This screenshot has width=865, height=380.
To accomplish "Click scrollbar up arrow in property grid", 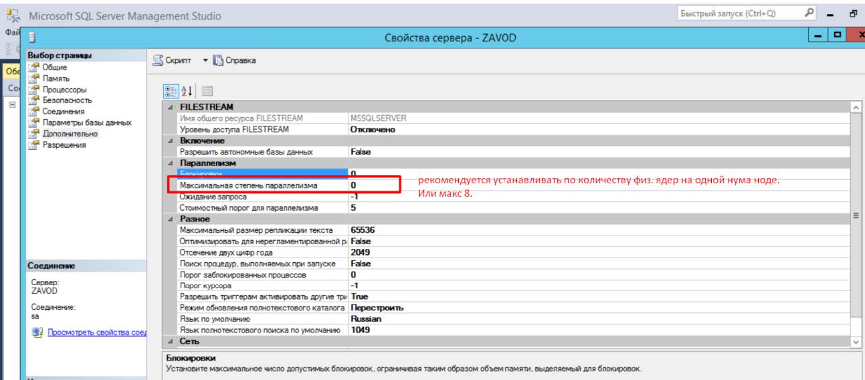I will coord(856,107).
